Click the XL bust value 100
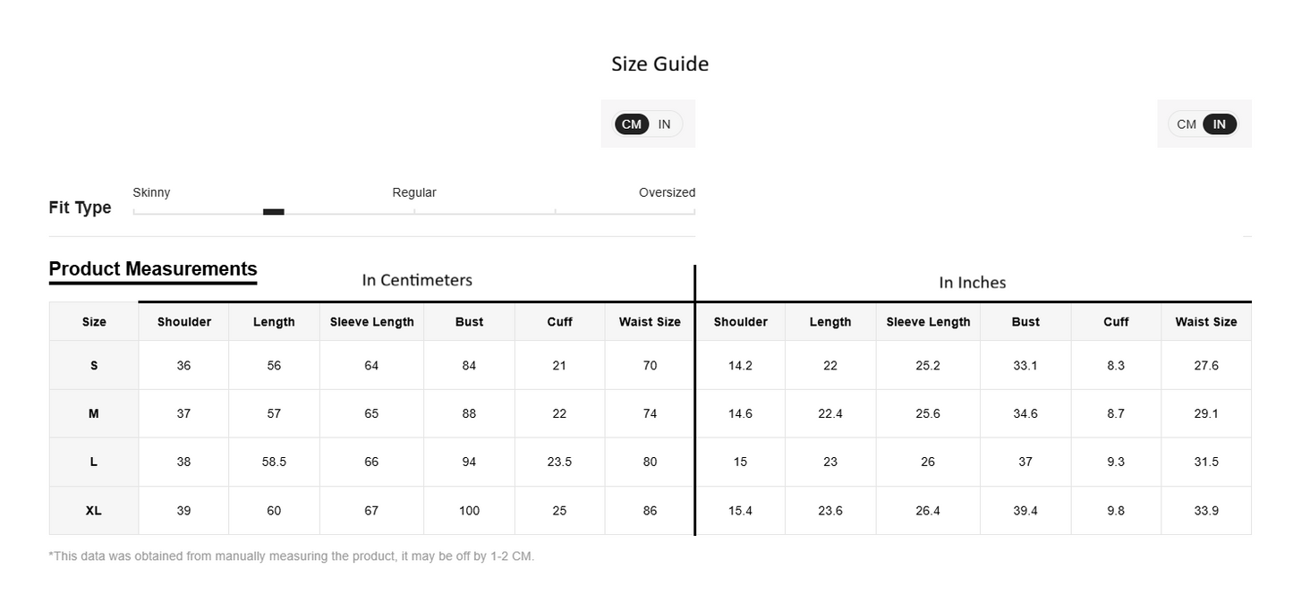The width and height of the screenshot is (1293, 611). (469, 511)
